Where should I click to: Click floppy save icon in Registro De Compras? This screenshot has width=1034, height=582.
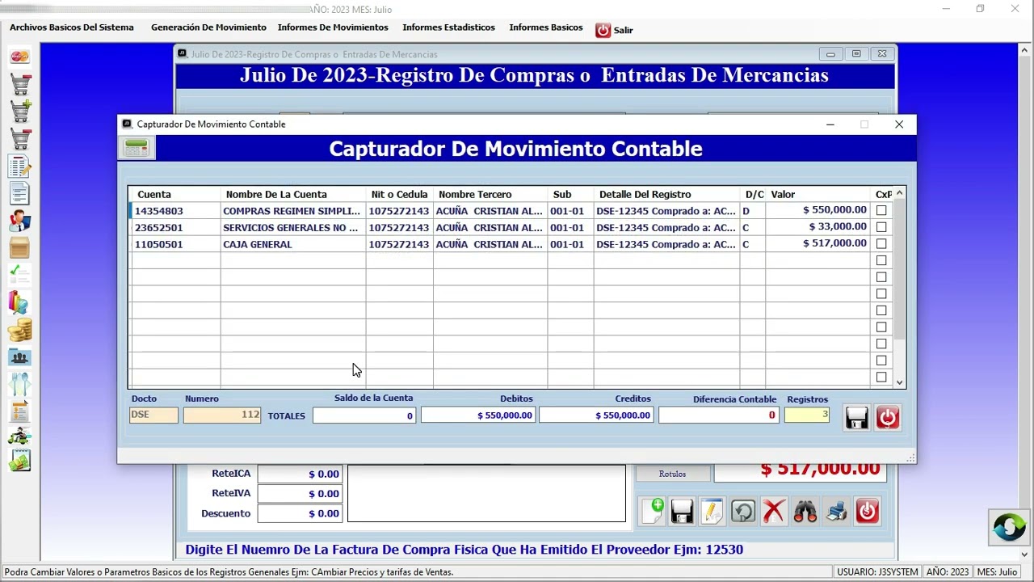click(683, 511)
